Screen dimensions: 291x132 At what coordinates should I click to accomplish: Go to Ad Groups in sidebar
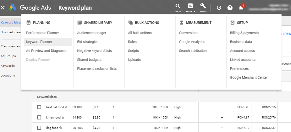point(8,56)
